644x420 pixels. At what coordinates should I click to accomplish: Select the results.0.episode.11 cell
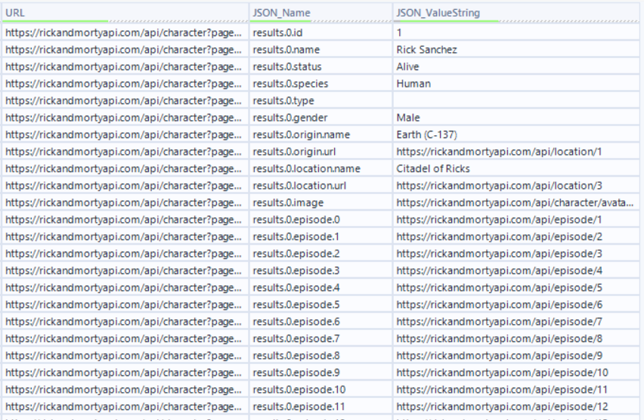(320, 407)
